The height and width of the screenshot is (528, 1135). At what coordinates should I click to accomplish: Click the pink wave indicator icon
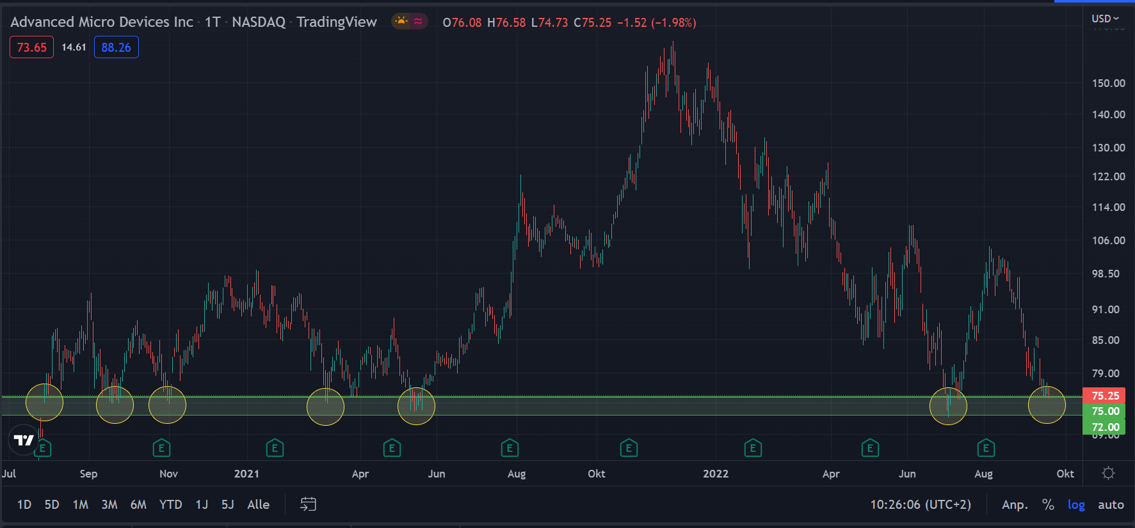[x=418, y=21]
